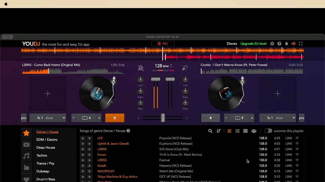The width and height of the screenshot is (325, 182).
Task: Switch to compact list view icon
Action: point(229,131)
